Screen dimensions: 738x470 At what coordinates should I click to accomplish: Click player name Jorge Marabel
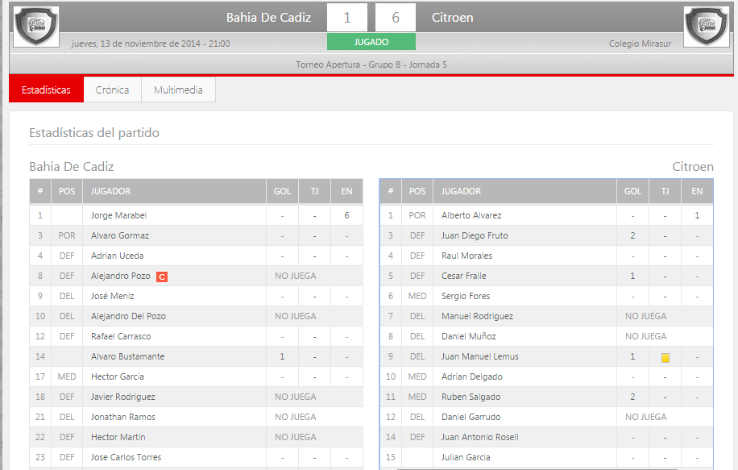pos(118,216)
